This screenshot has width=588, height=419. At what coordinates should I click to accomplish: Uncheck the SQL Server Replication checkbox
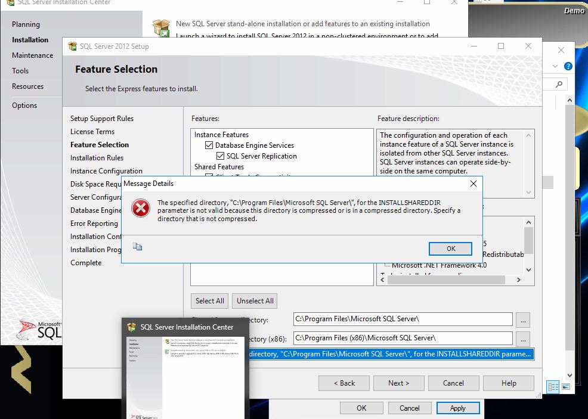pyautogui.click(x=220, y=156)
